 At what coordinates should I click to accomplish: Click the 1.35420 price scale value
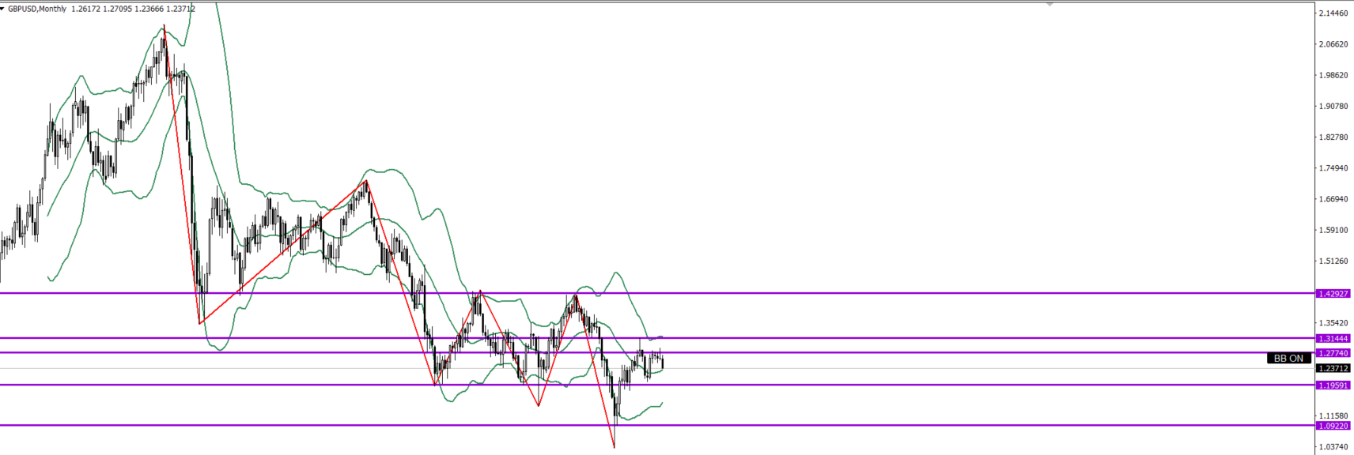point(1333,323)
